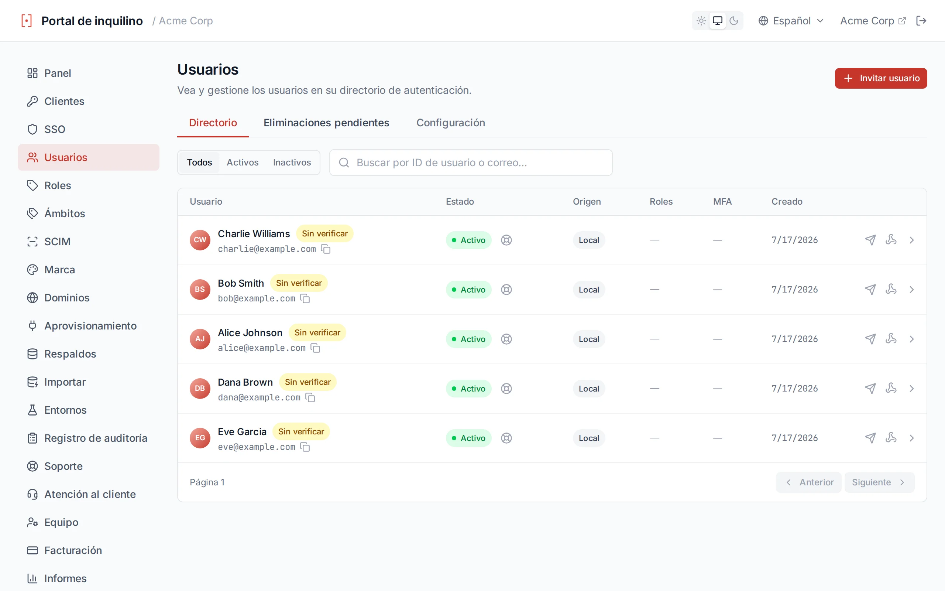Click the Portal de inquilino logo icon
The image size is (945, 591).
[27, 21]
